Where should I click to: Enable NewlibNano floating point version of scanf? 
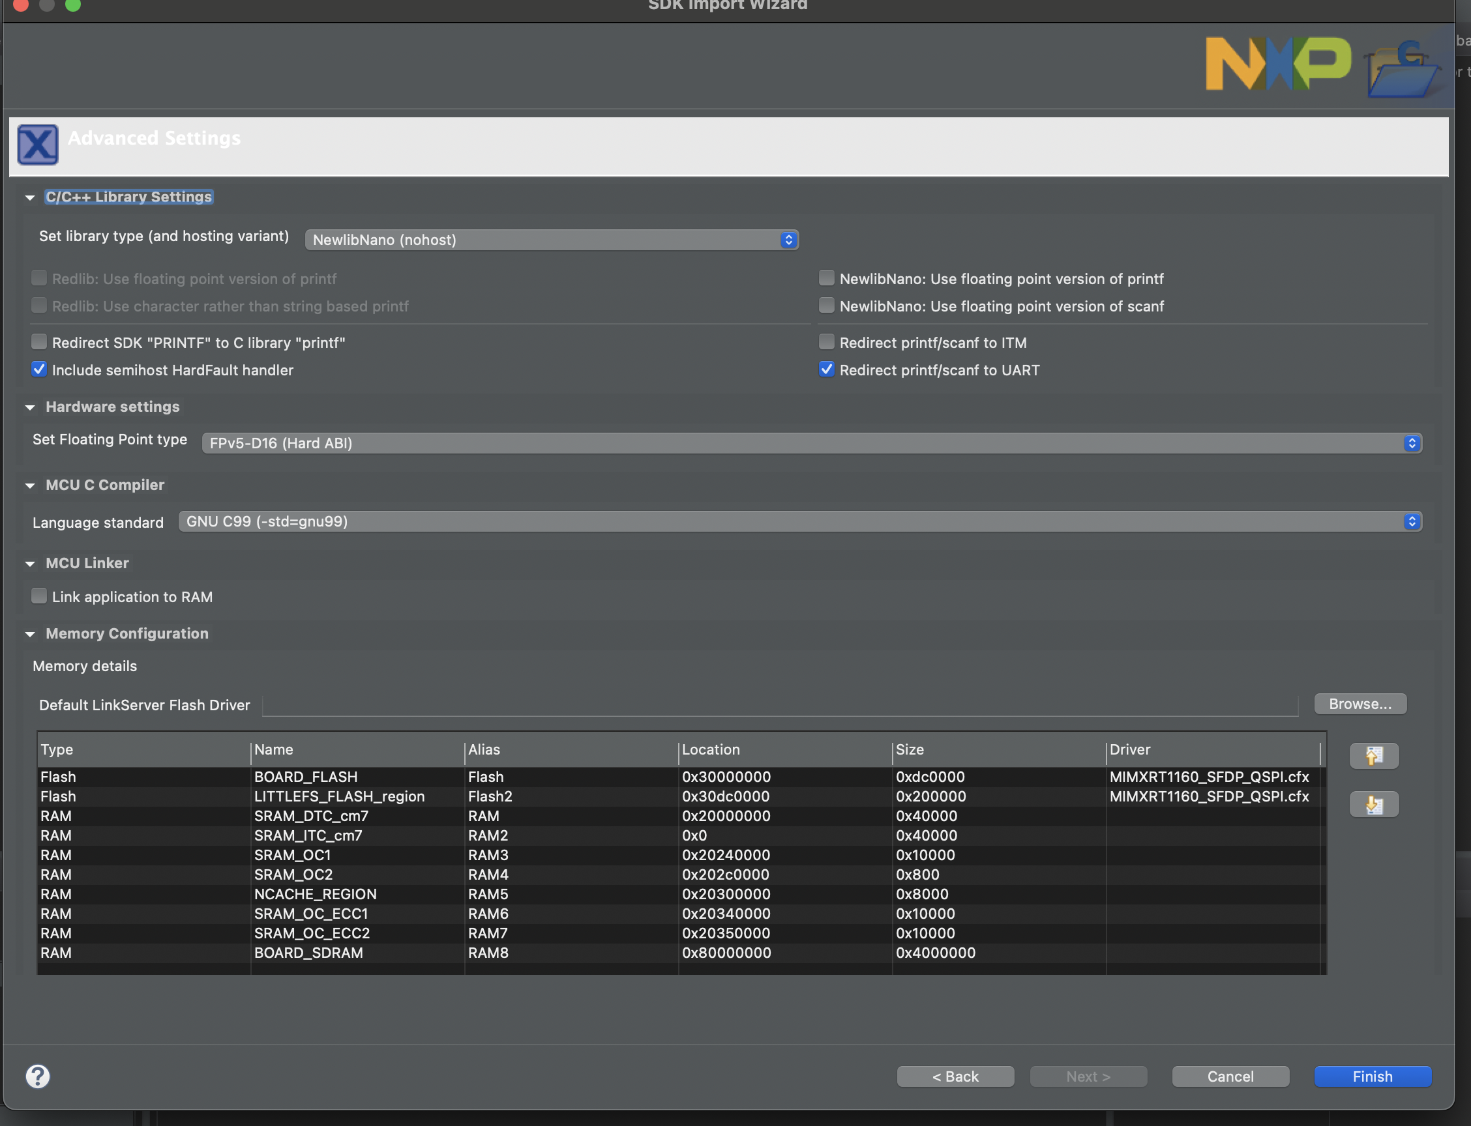[825, 305]
